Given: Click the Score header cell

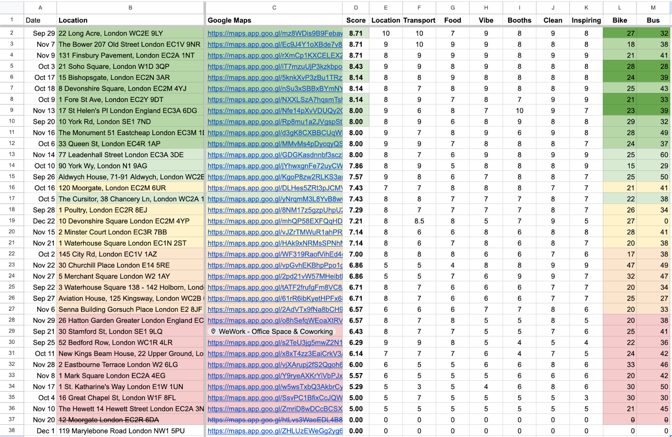Looking at the screenshot, I should 356,20.
